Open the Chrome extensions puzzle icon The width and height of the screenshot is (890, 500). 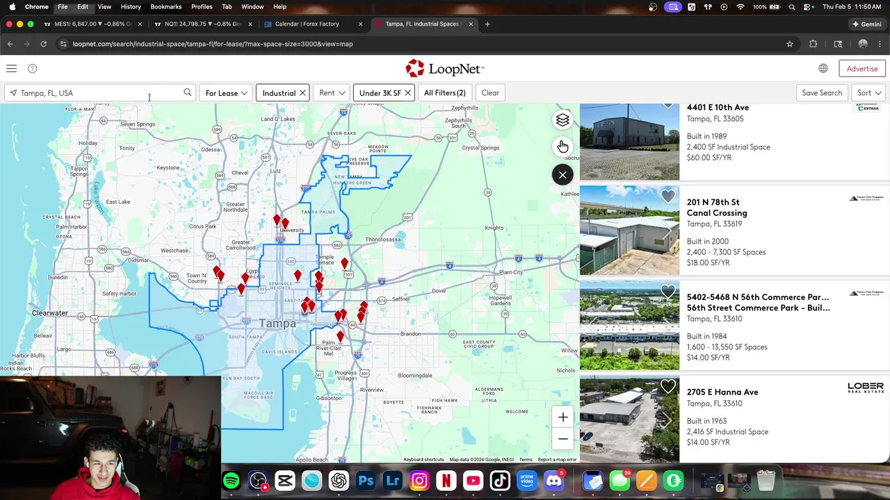[814, 44]
